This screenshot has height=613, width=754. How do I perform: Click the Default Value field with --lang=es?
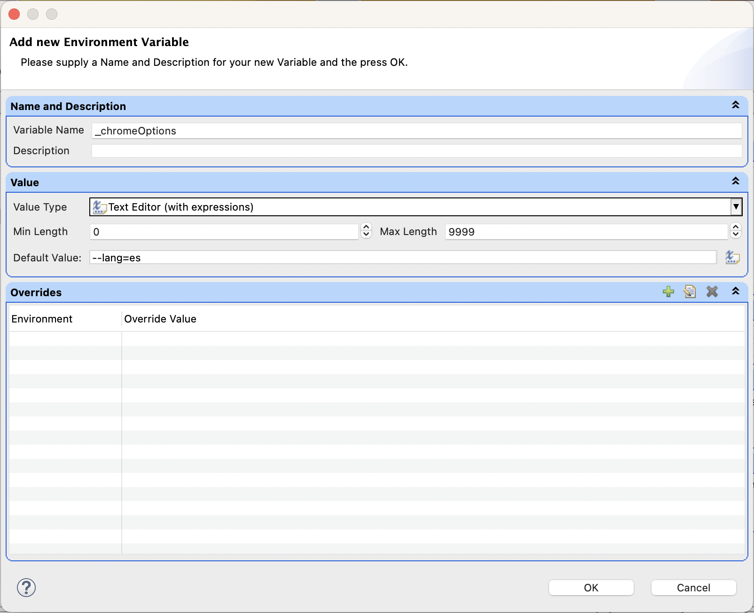403,257
